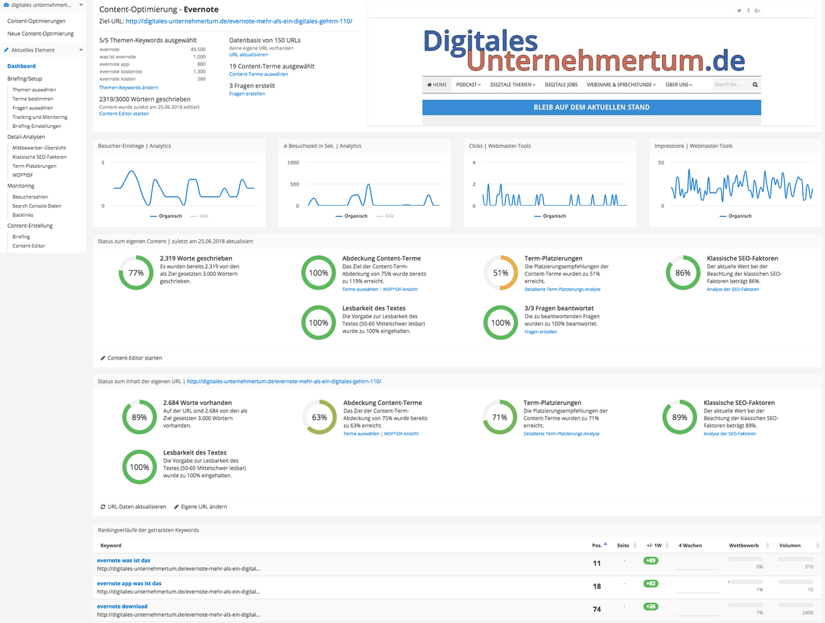Click the search magnifier icon in preview
This screenshot has width=825, height=623.
click(x=755, y=85)
